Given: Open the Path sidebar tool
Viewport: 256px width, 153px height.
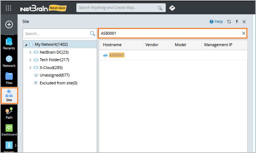Looking at the screenshot, I should point(9,113).
